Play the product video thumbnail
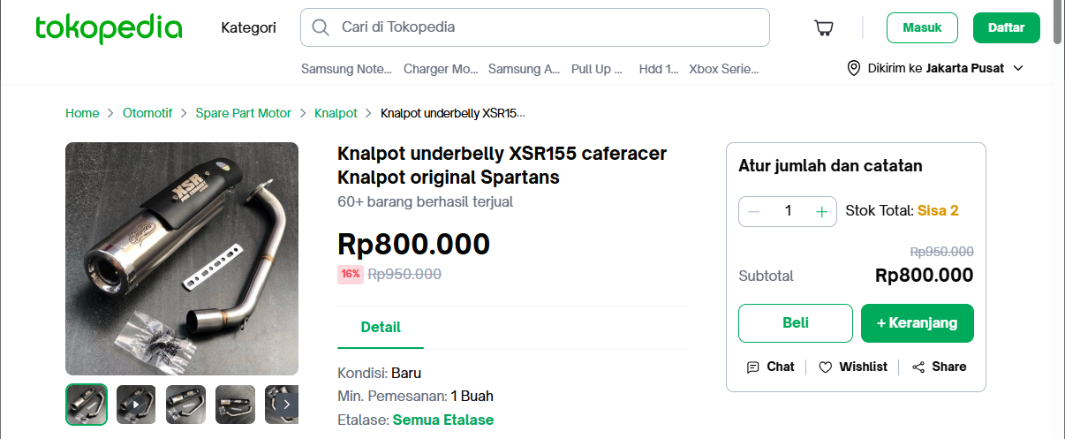The height and width of the screenshot is (439, 1065). point(136,405)
